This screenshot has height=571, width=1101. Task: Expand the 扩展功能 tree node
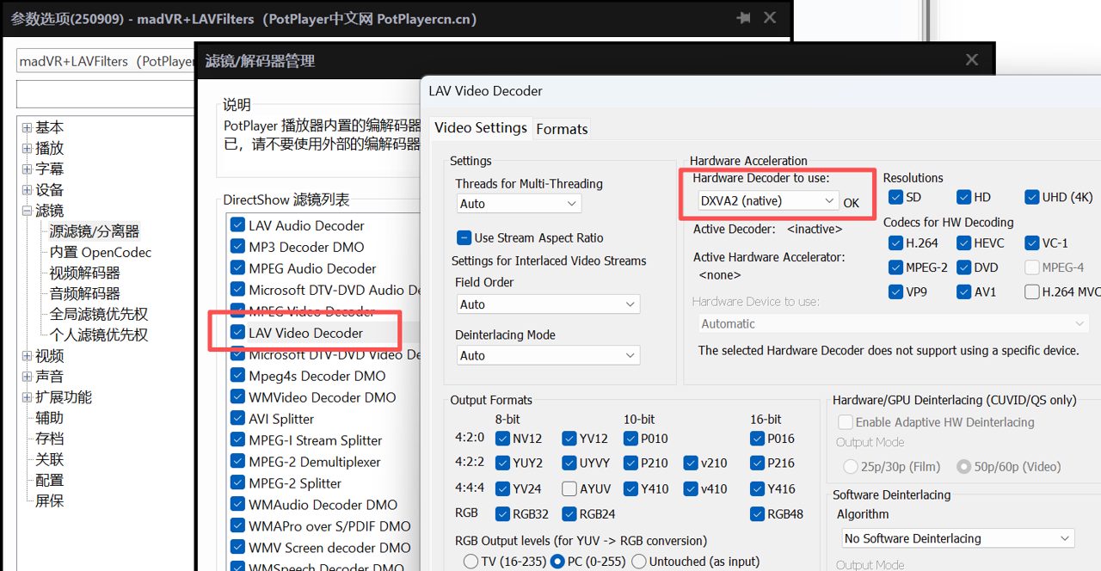click(27, 397)
